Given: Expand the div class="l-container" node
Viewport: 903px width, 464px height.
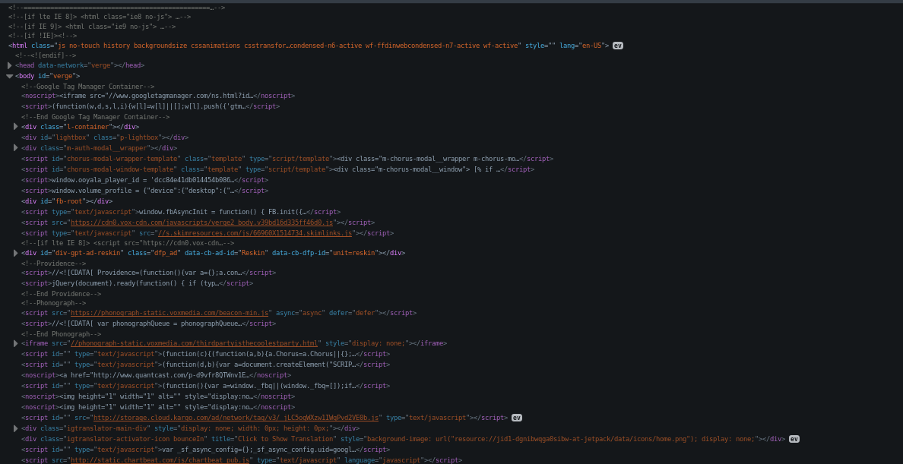Looking at the screenshot, I should (x=16, y=127).
